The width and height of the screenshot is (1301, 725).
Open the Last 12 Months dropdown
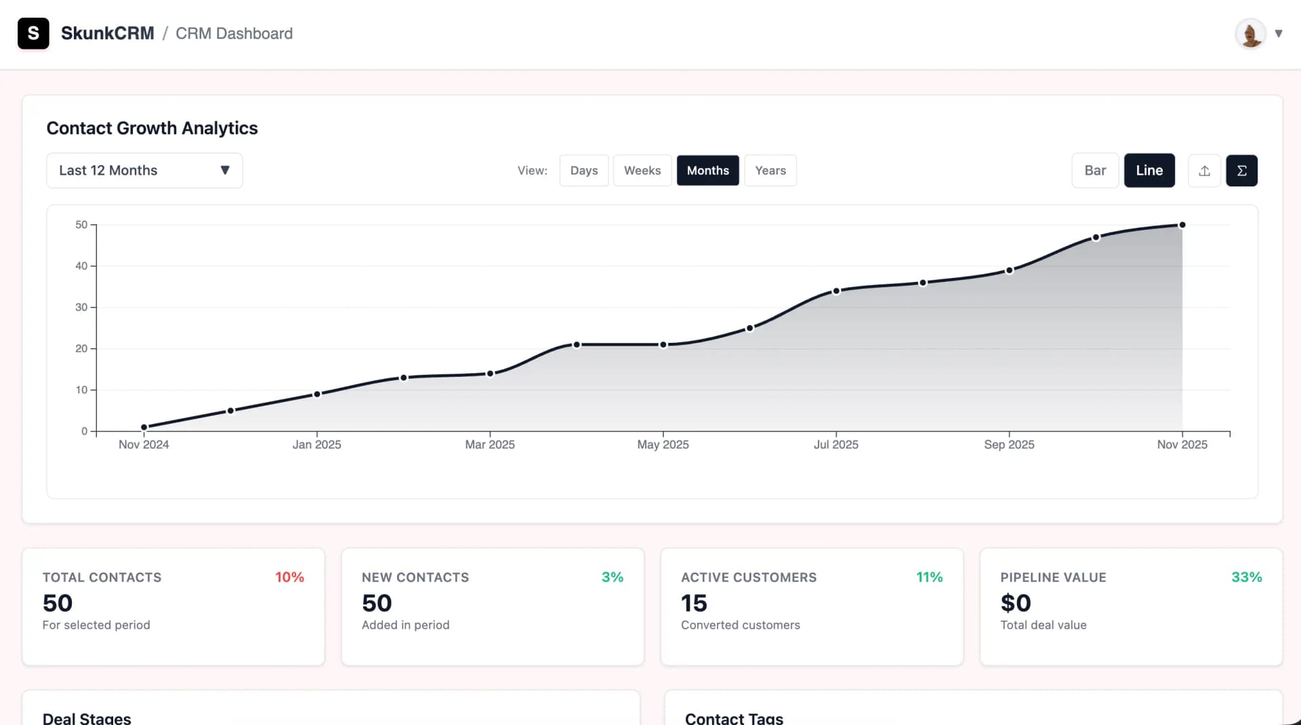144,170
